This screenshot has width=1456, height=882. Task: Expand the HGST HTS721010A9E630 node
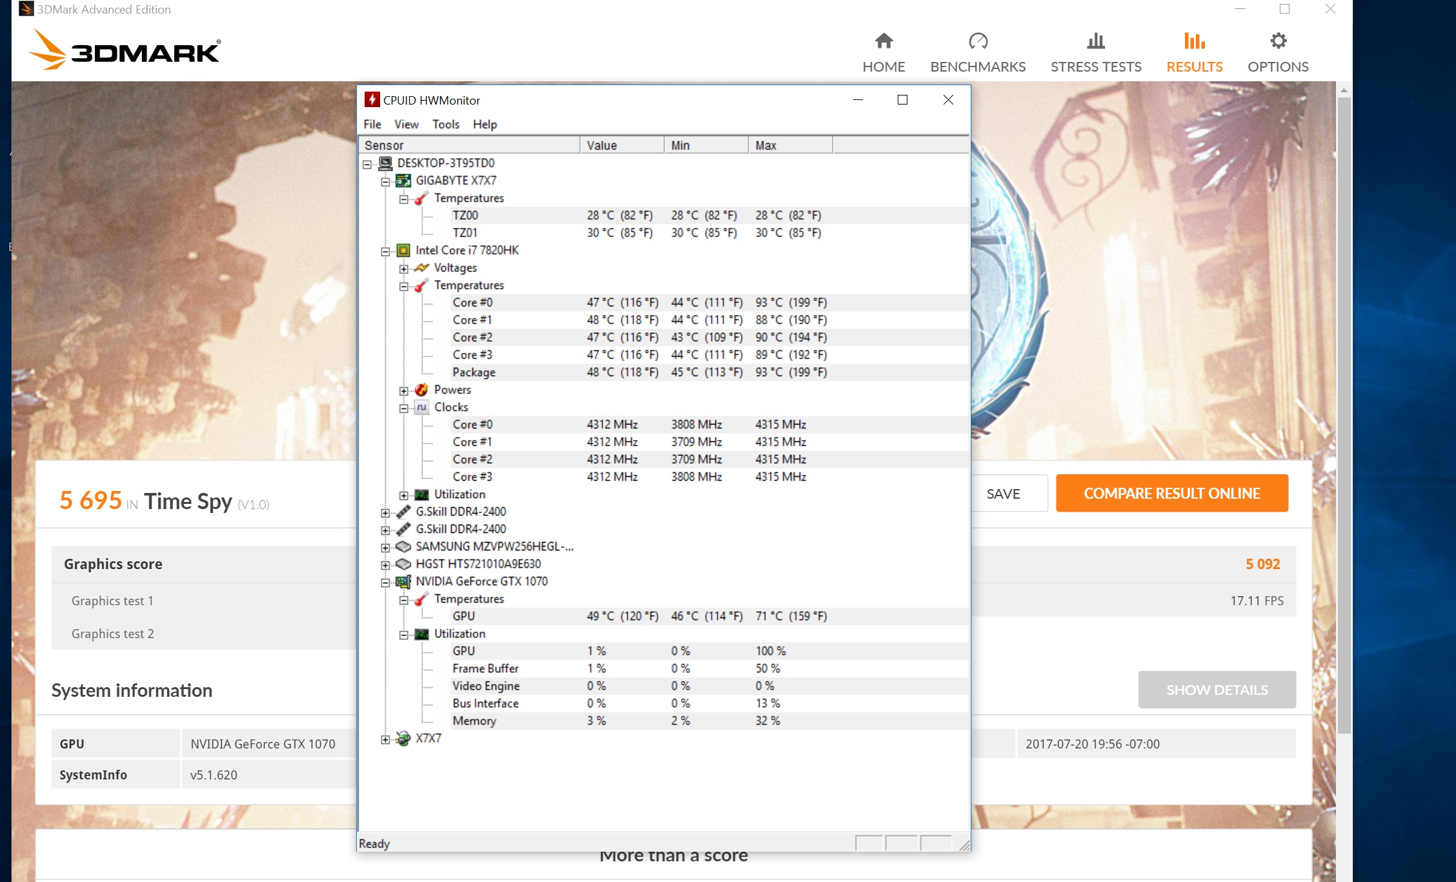click(x=385, y=565)
